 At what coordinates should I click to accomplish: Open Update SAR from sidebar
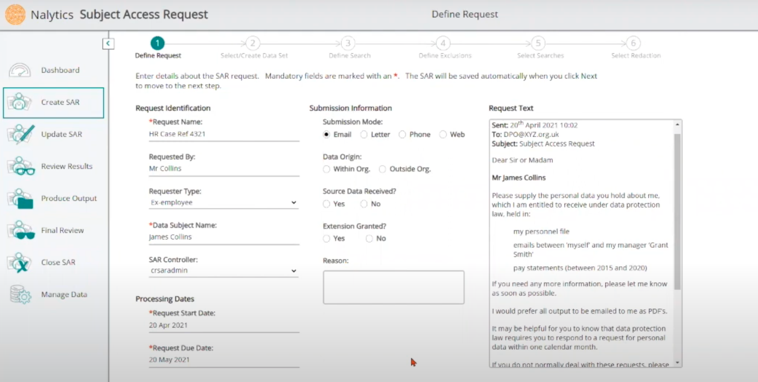[20, 134]
